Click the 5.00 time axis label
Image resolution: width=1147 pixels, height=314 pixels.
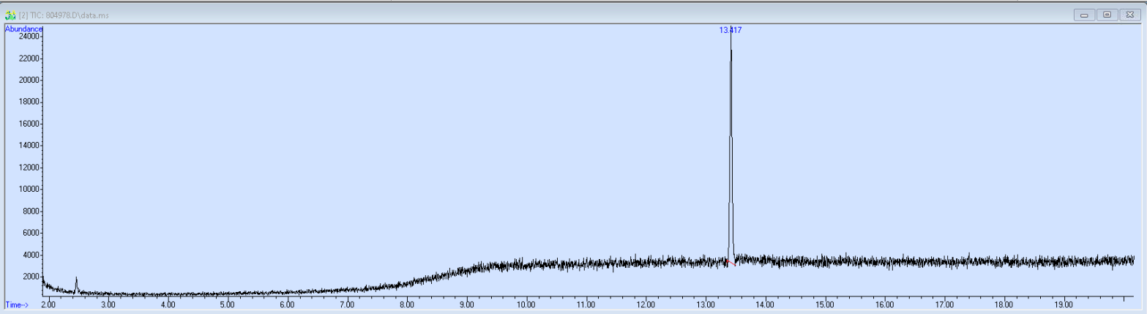227,304
